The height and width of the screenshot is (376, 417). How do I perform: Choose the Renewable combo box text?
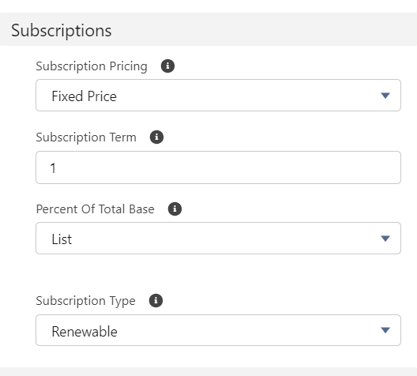point(85,331)
